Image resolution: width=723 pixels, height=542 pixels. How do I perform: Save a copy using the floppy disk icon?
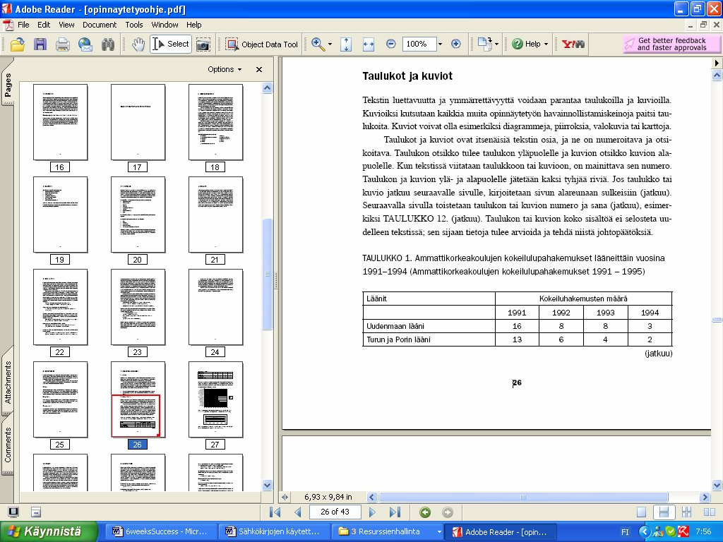click(40, 44)
